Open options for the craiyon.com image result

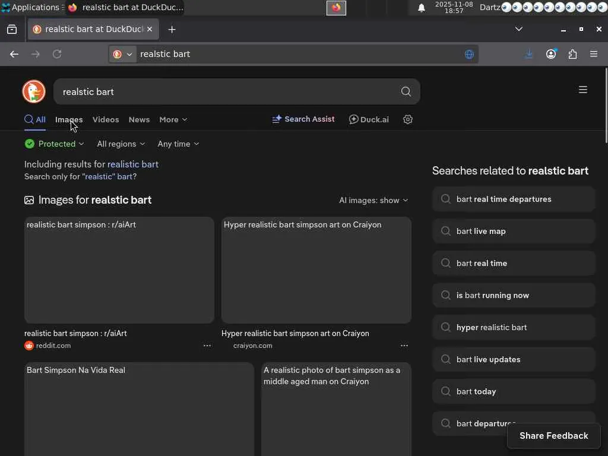point(404,346)
